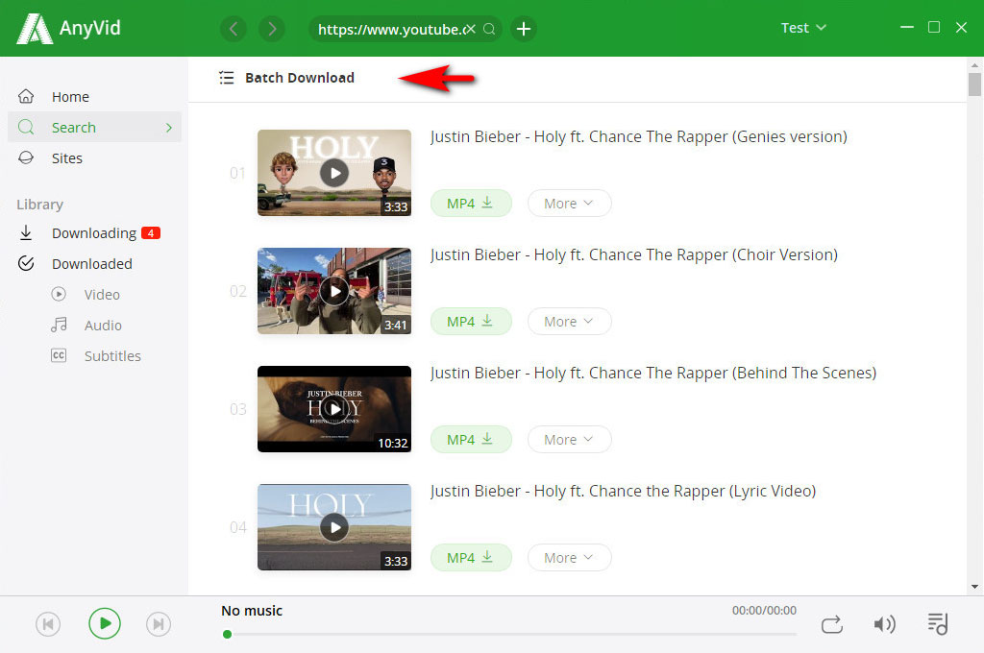Click the house icon next to Home
The height and width of the screenshot is (653, 984).
point(26,96)
